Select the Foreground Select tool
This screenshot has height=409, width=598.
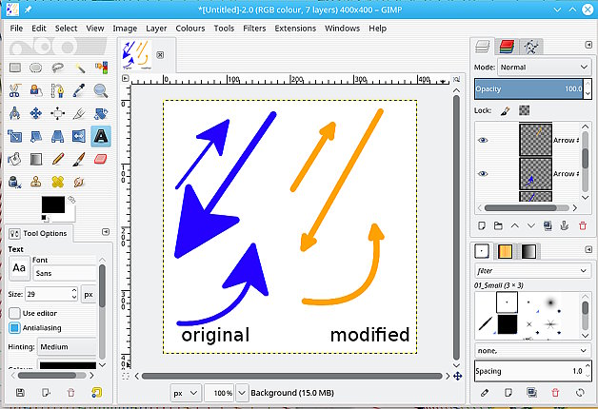[x=36, y=90]
